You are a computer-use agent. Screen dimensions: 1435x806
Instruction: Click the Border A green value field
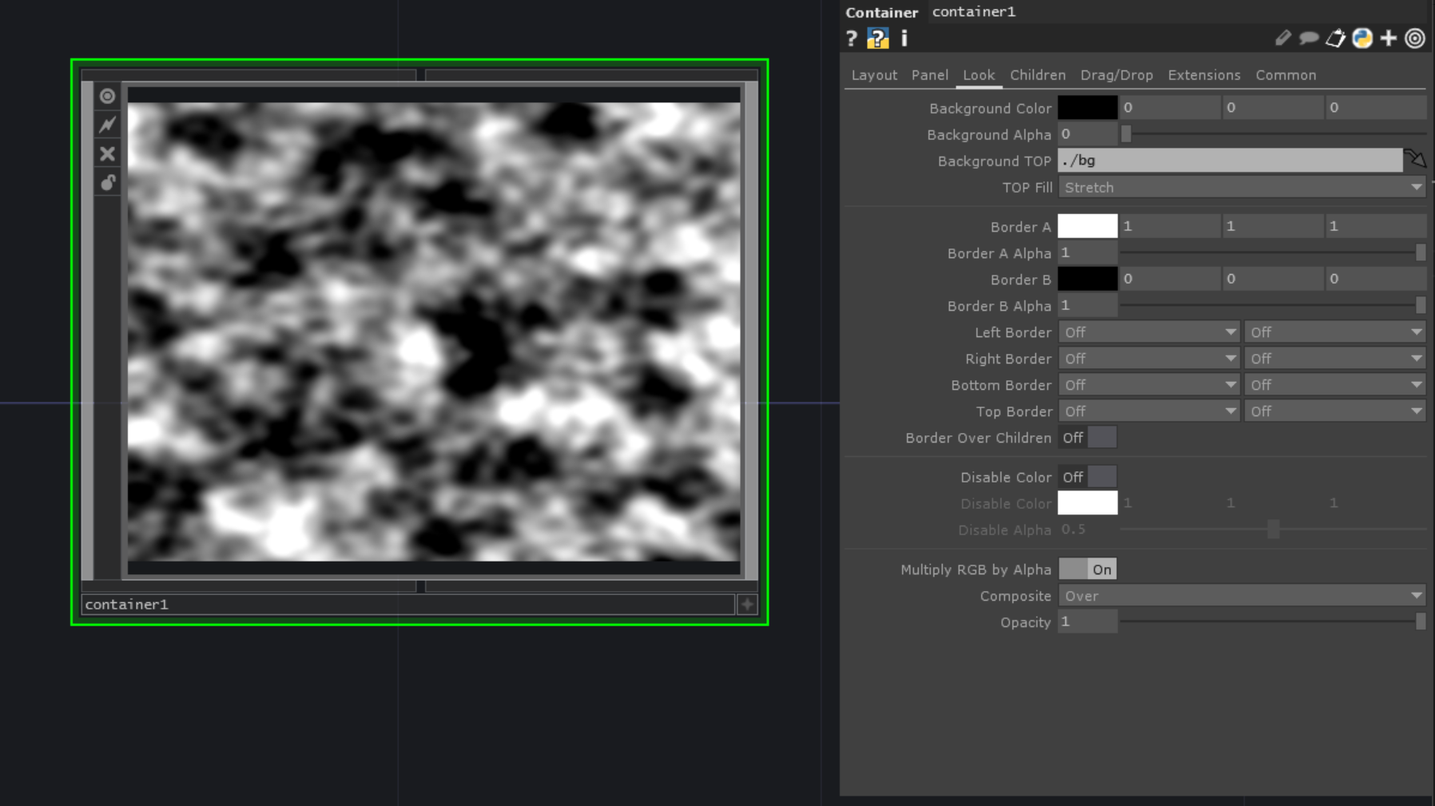pos(1273,226)
